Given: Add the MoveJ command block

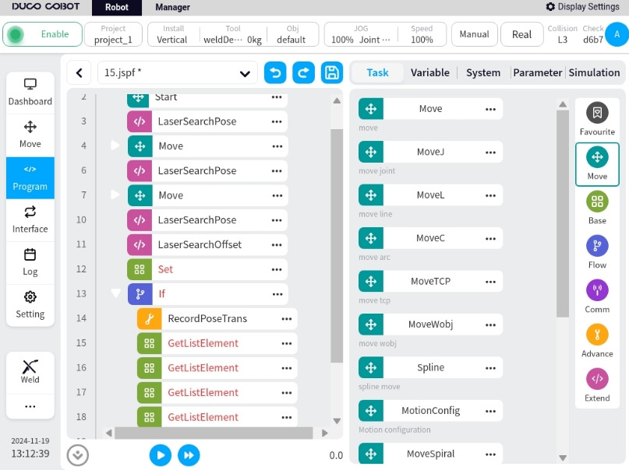Looking at the screenshot, I should pyautogui.click(x=429, y=152).
